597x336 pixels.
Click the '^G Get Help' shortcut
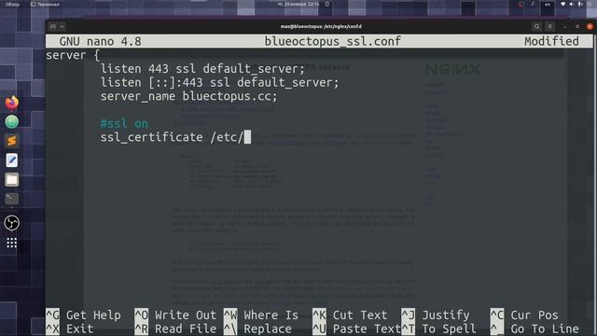pos(83,315)
